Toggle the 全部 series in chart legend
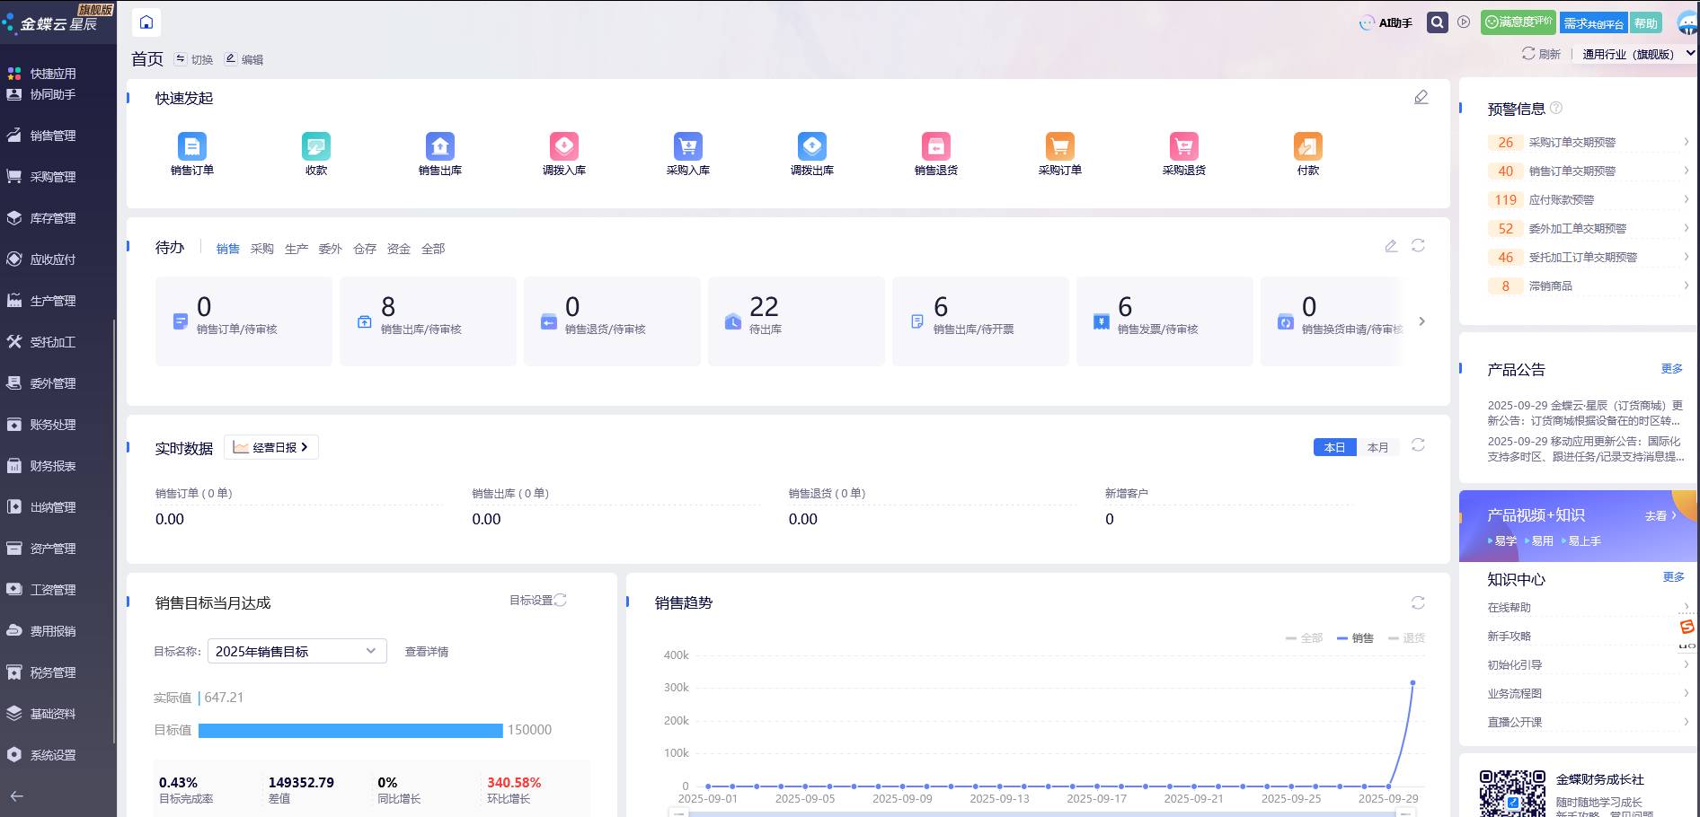The height and width of the screenshot is (817, 1700). click(1305, 638)
